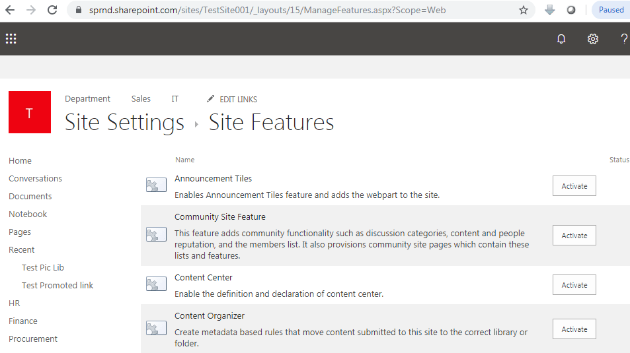This screenshot has height=353, width=630.
Task: Open Documents in the left navigation
Action: (x=30, y=196)
